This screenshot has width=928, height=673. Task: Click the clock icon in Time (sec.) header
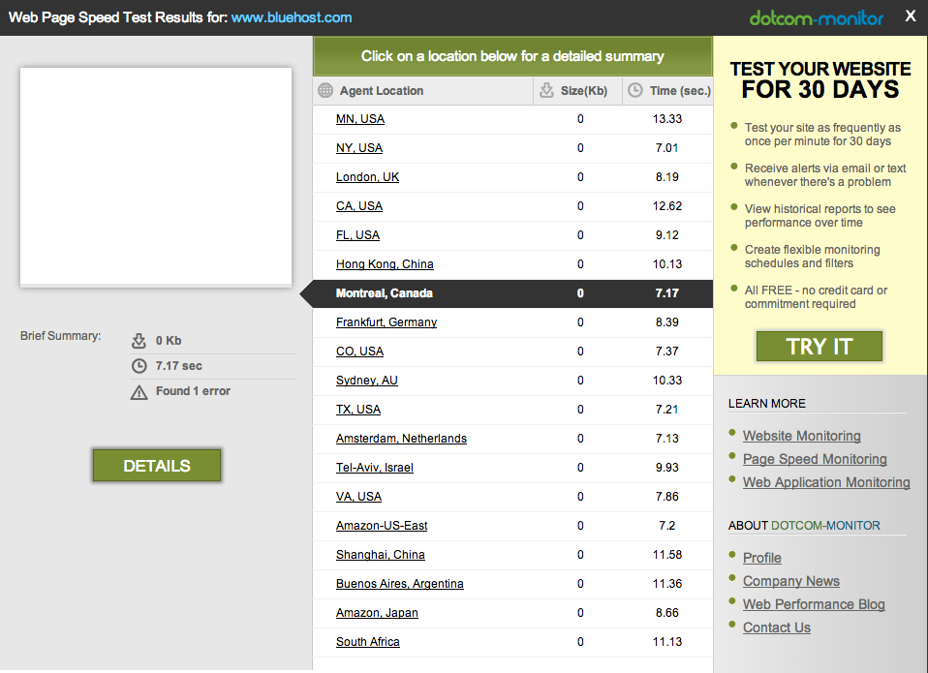[635, 90]
